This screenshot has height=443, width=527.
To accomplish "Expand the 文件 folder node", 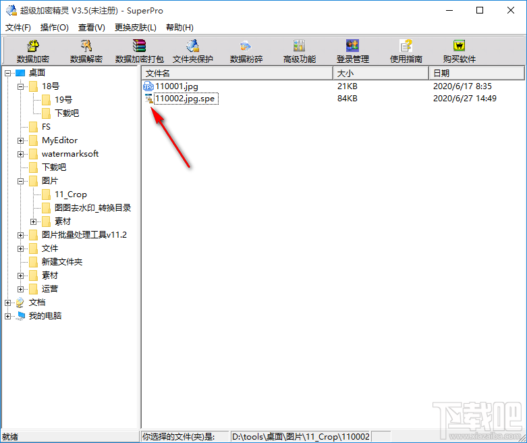I will [x=20, y=249].
